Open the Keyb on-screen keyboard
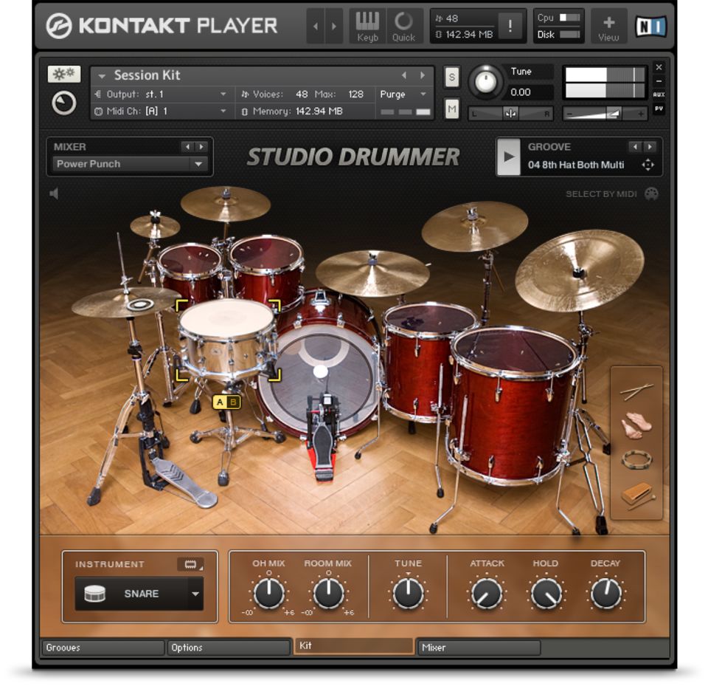 coord(367,26)
